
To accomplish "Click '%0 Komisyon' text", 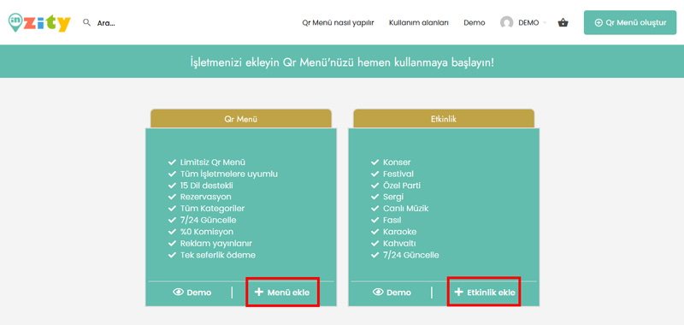I will pos(206,232).
